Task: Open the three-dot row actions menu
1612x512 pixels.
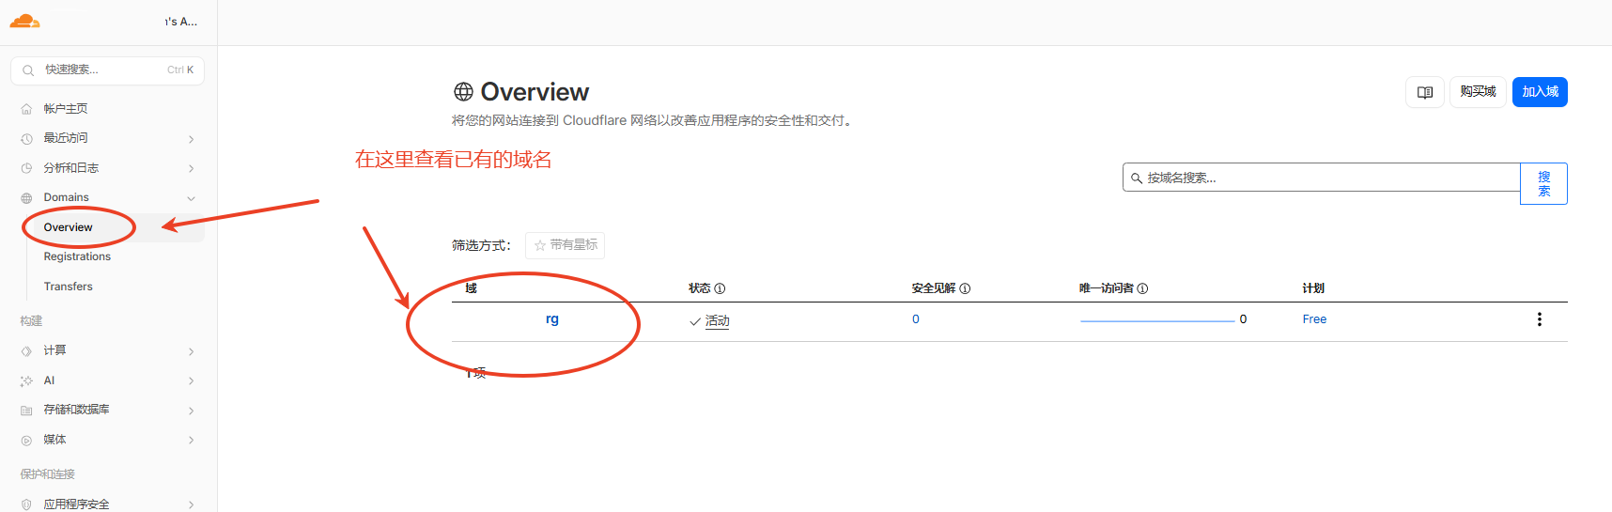Action: click(1539, 319)
